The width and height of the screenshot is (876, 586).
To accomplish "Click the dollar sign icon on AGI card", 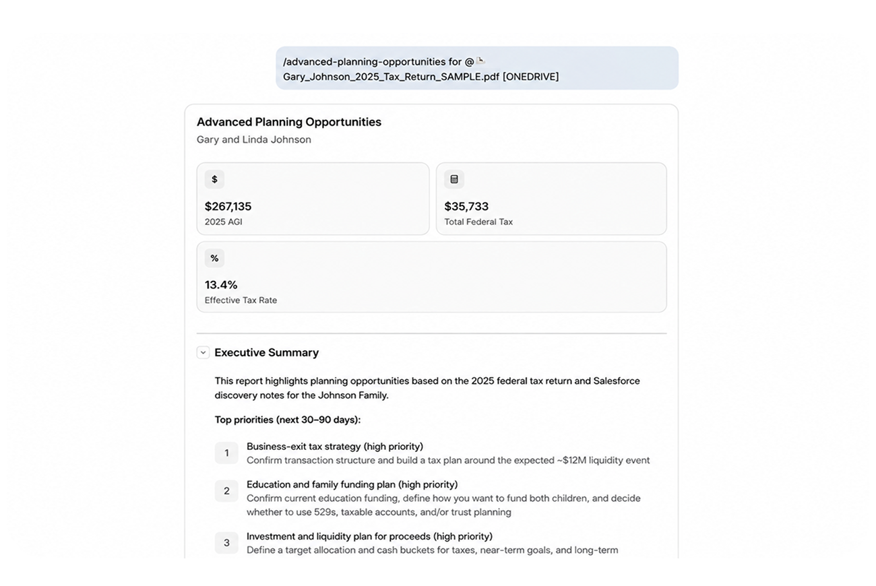I will point(214,179).
